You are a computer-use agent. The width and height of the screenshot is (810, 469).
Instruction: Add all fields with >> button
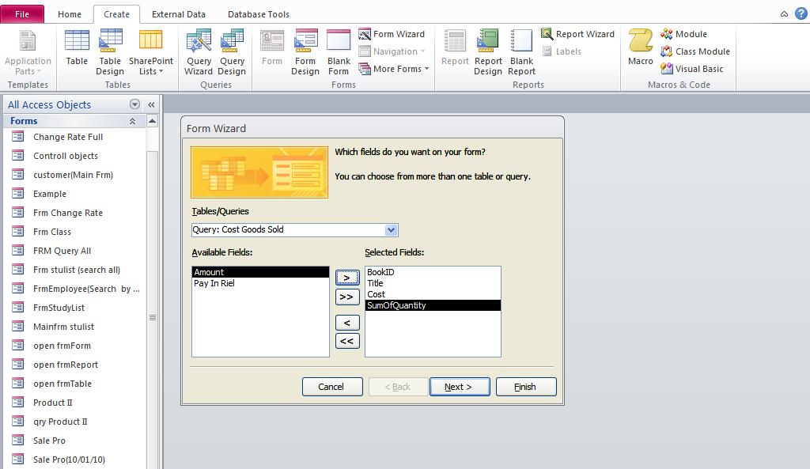[x=347, y=297]
